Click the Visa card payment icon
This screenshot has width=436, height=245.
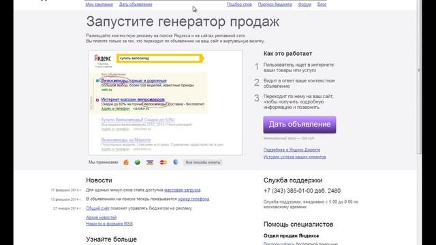click(x=150, y=162)
